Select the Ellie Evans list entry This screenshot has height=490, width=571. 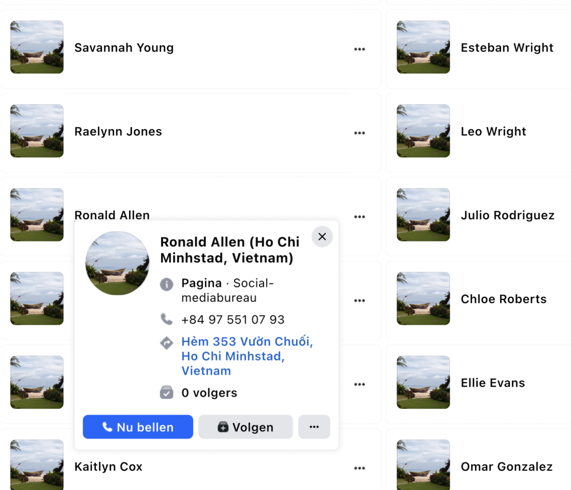[x=492, y=383]
